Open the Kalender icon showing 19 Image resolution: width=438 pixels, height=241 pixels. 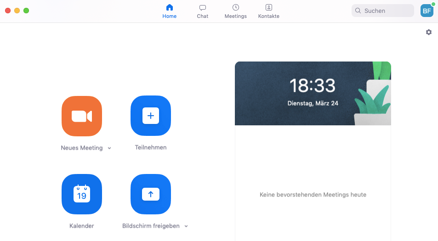(x=82, y=194)
